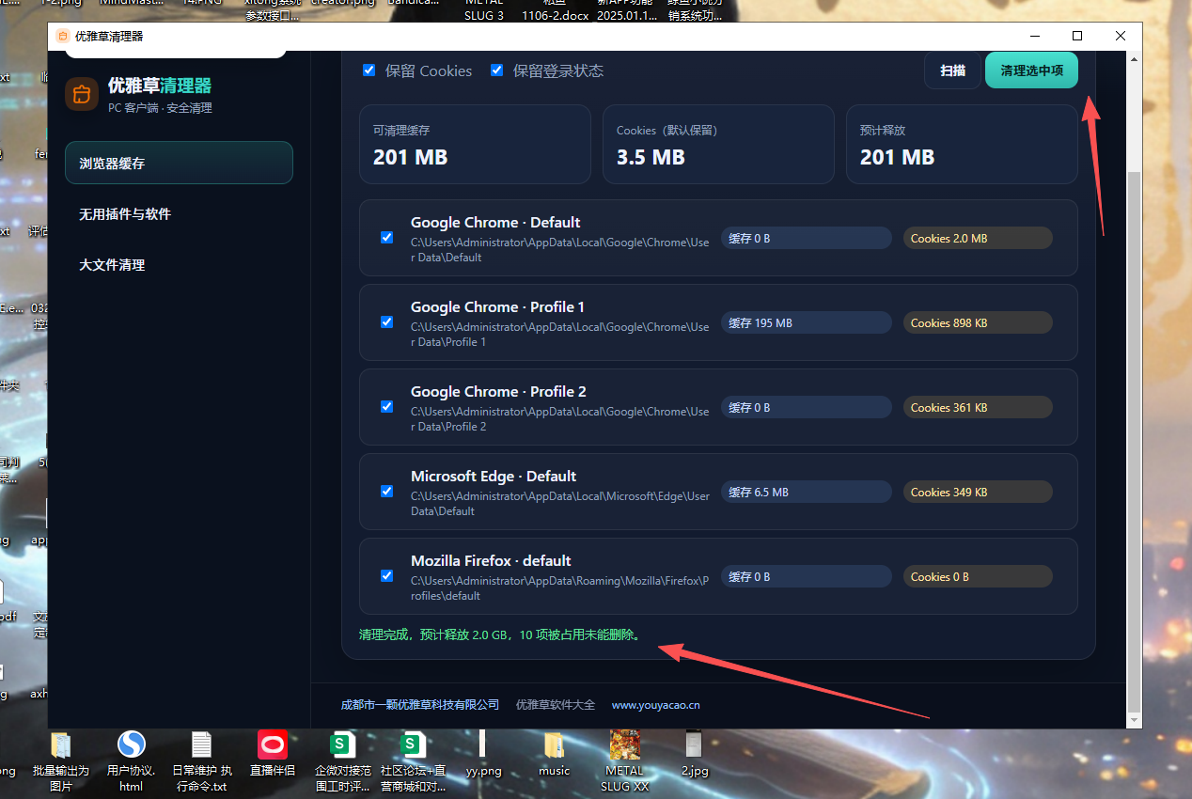The height and width of the screenshot is (799, 1192).
Task: Click 缓存 195 MB badge for Profile 1
Action: click(807, 322)
